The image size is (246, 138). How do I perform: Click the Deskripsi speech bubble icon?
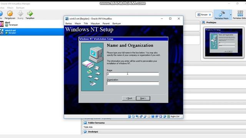(x=85, y=131)
